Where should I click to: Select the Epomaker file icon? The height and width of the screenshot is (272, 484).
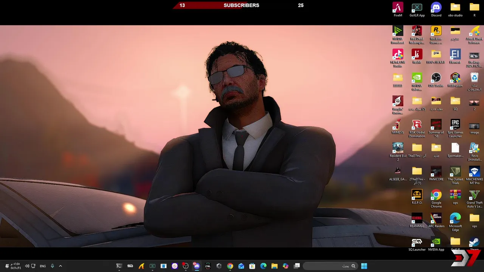[x=455, y=150]
